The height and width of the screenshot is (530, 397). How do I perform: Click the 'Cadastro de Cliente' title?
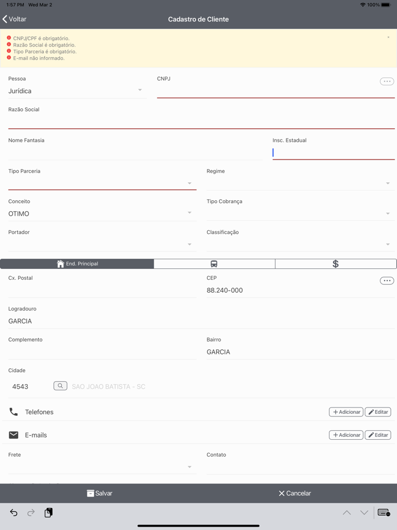(x=198, y=19)
